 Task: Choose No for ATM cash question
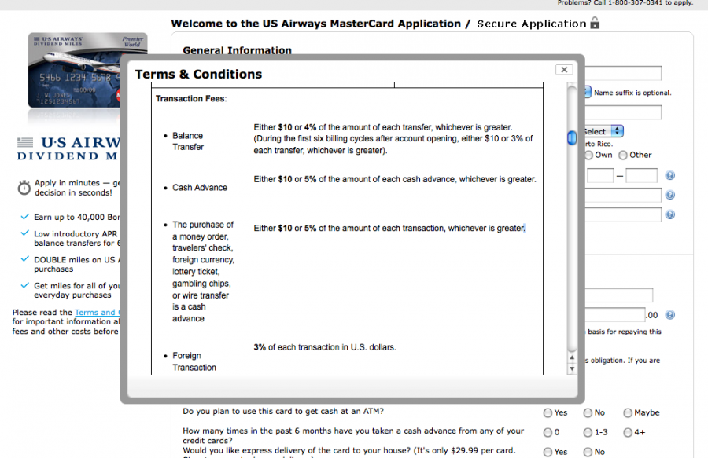[x=588, y=412]
